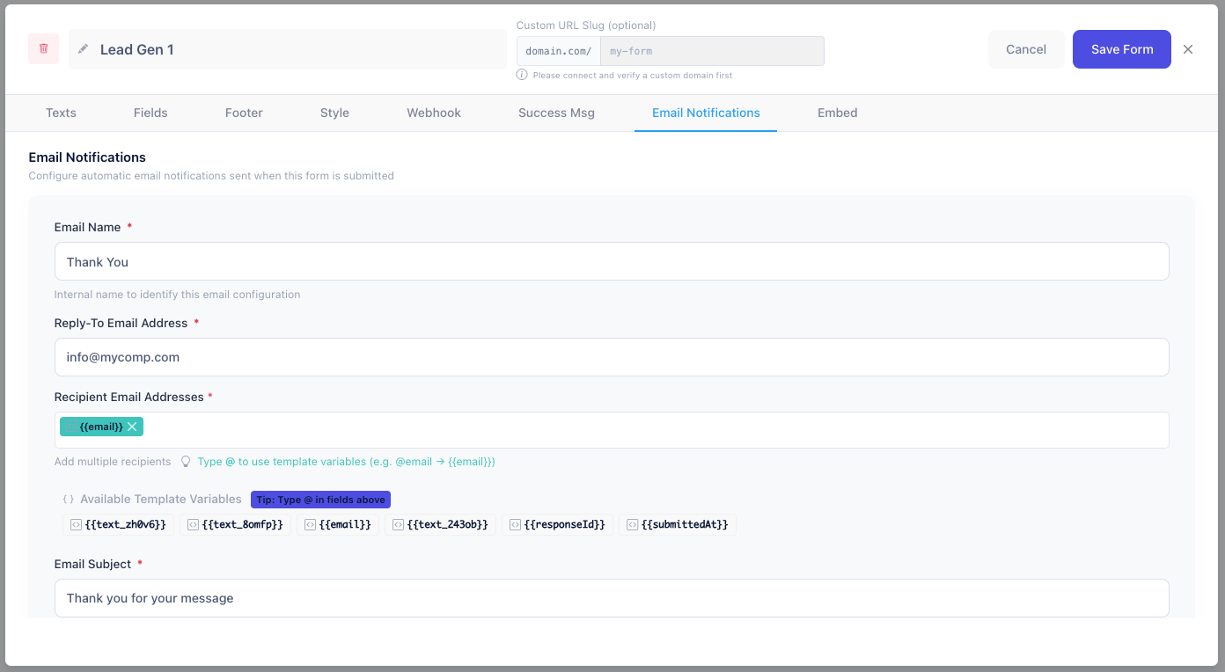Insert the {{submittedAt}} template variable chip
This screenshot has width=1225, height=672.
pos(678,524)
